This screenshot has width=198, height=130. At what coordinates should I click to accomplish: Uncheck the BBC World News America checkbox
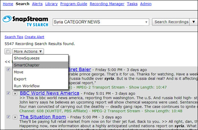click(x=8, y=93)
